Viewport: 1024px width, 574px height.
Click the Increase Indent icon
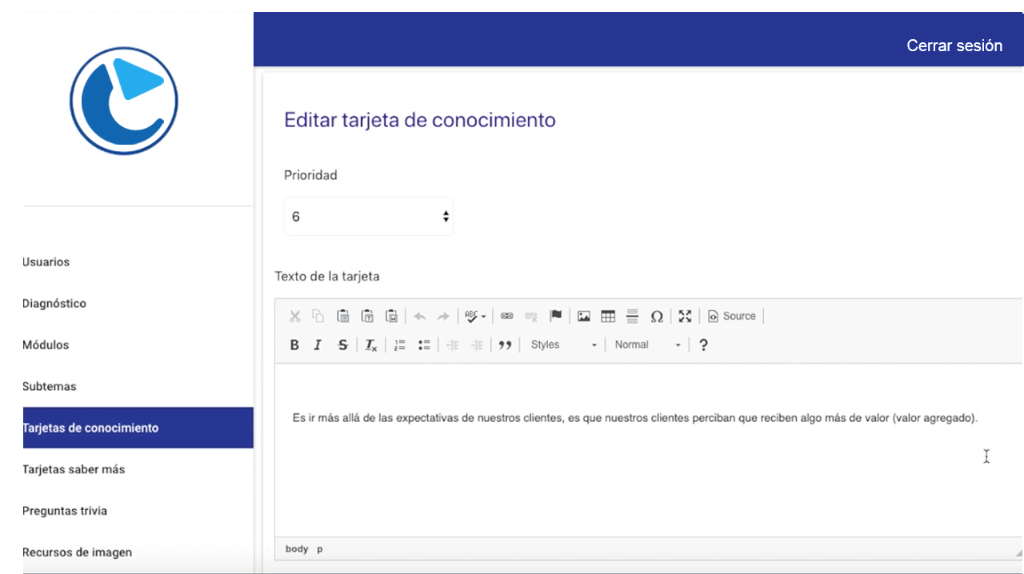[x=477, y=345]
